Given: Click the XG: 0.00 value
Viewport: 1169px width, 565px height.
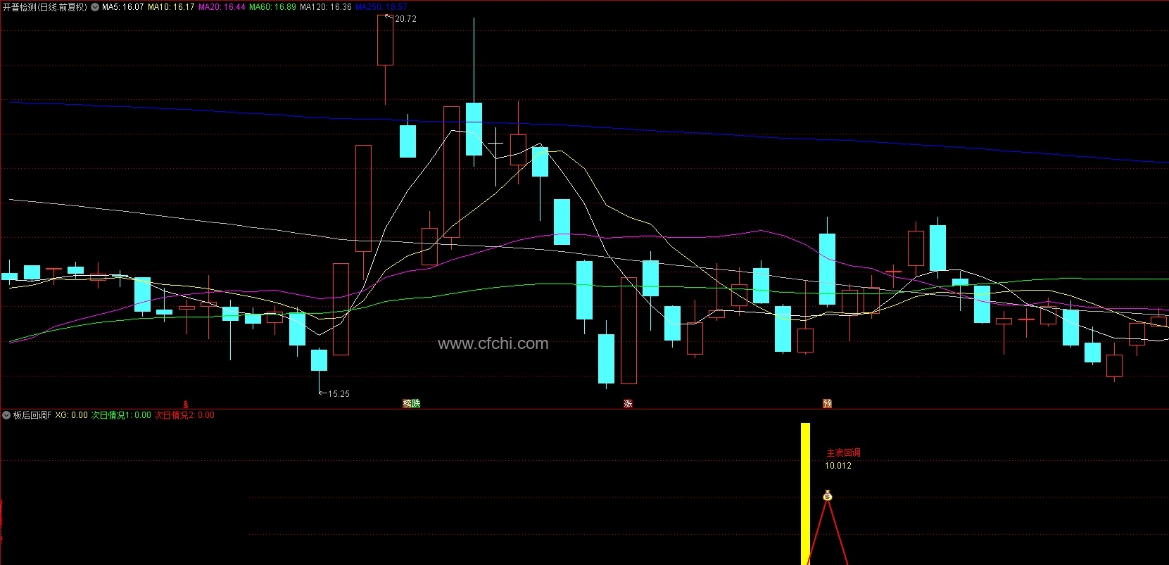Looking at the screenshot, I should (x=71, y=415).
